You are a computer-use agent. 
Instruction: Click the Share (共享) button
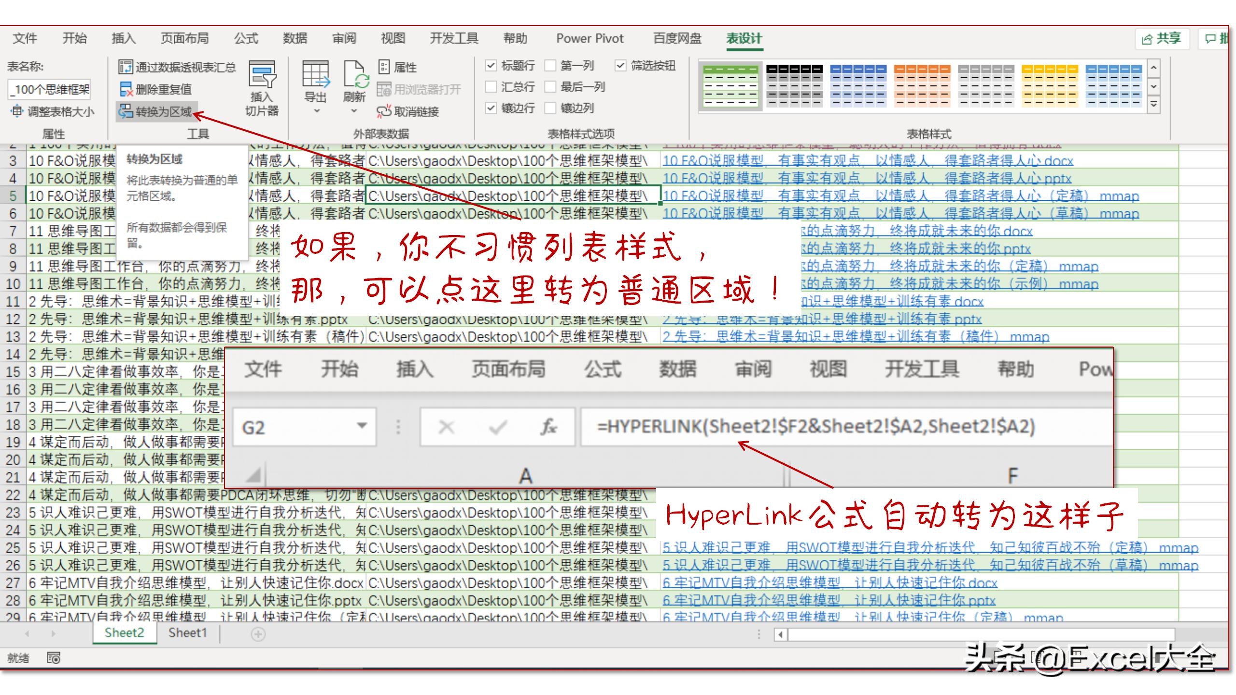(x=1162, y=39)
